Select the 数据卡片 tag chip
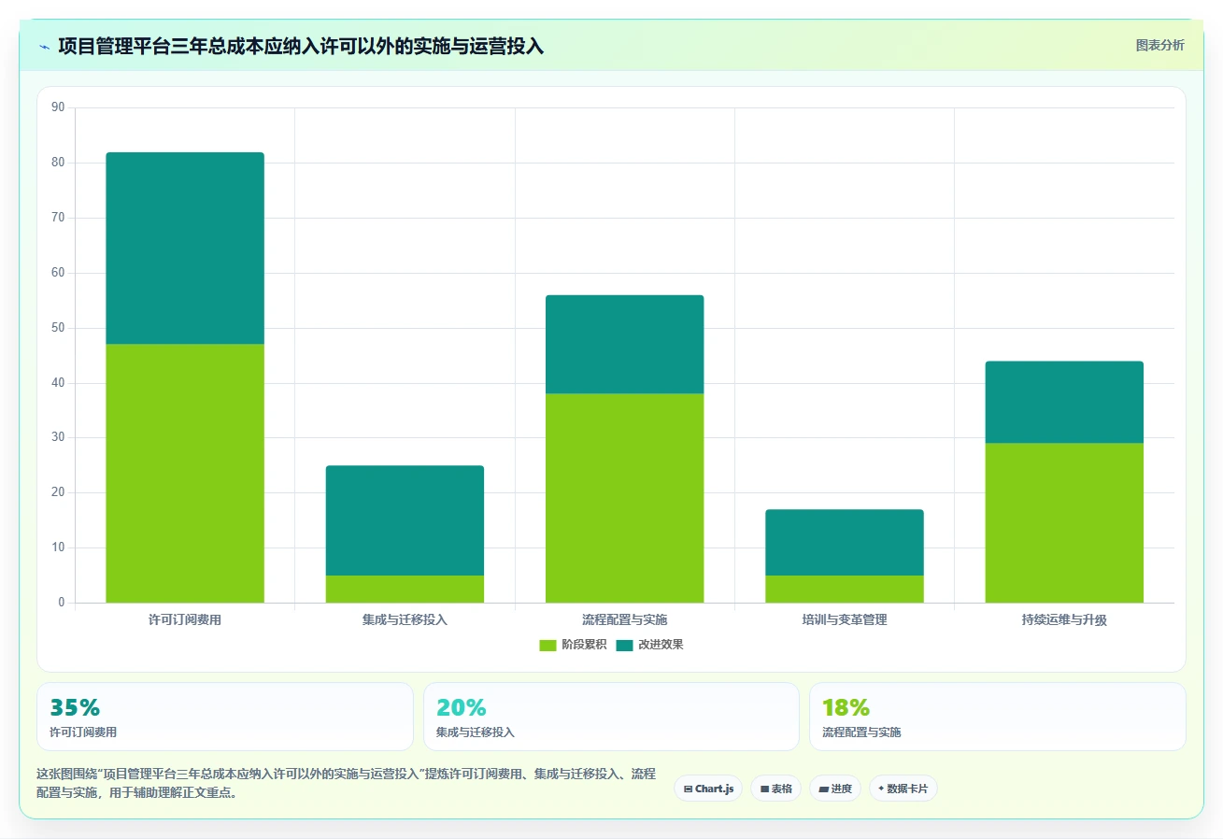 903,789
